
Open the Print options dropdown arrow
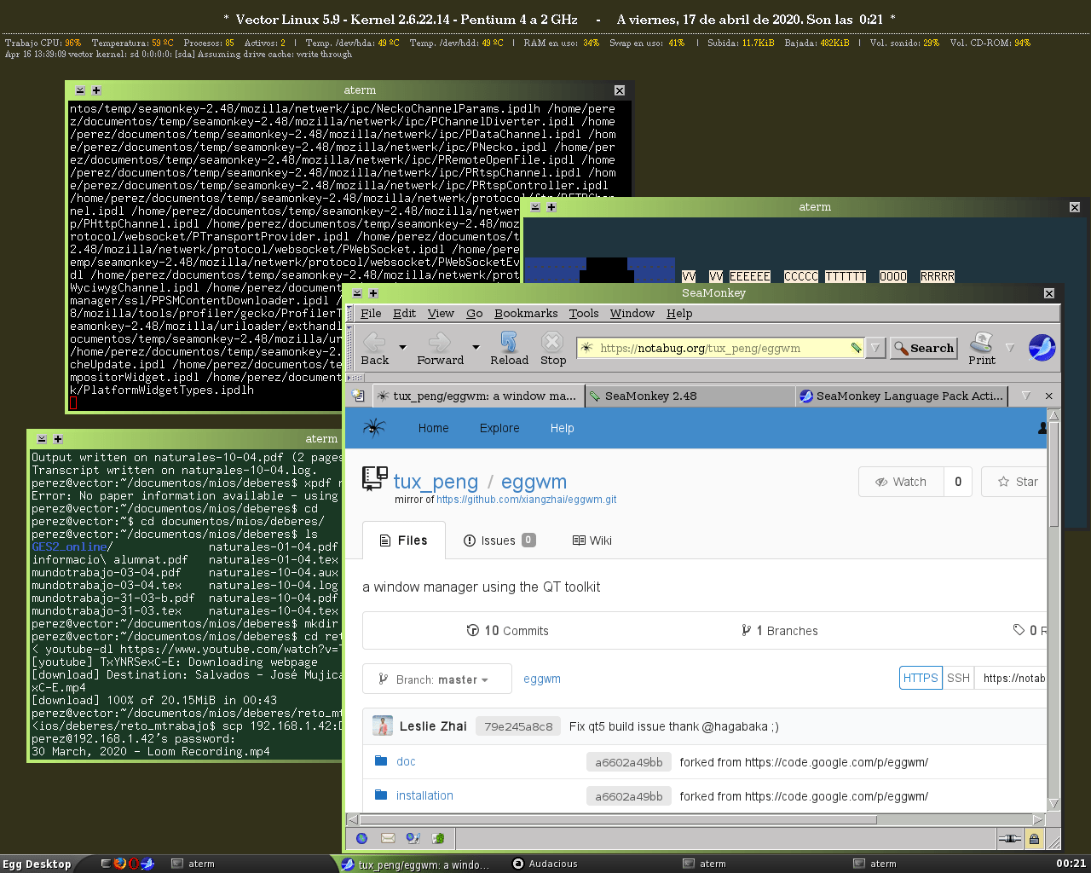click(1010, 348)
